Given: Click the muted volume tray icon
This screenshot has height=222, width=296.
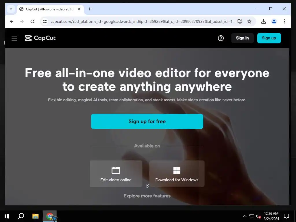Looking at the screenshot, I should pyautogui.click(x=258, y=216).
